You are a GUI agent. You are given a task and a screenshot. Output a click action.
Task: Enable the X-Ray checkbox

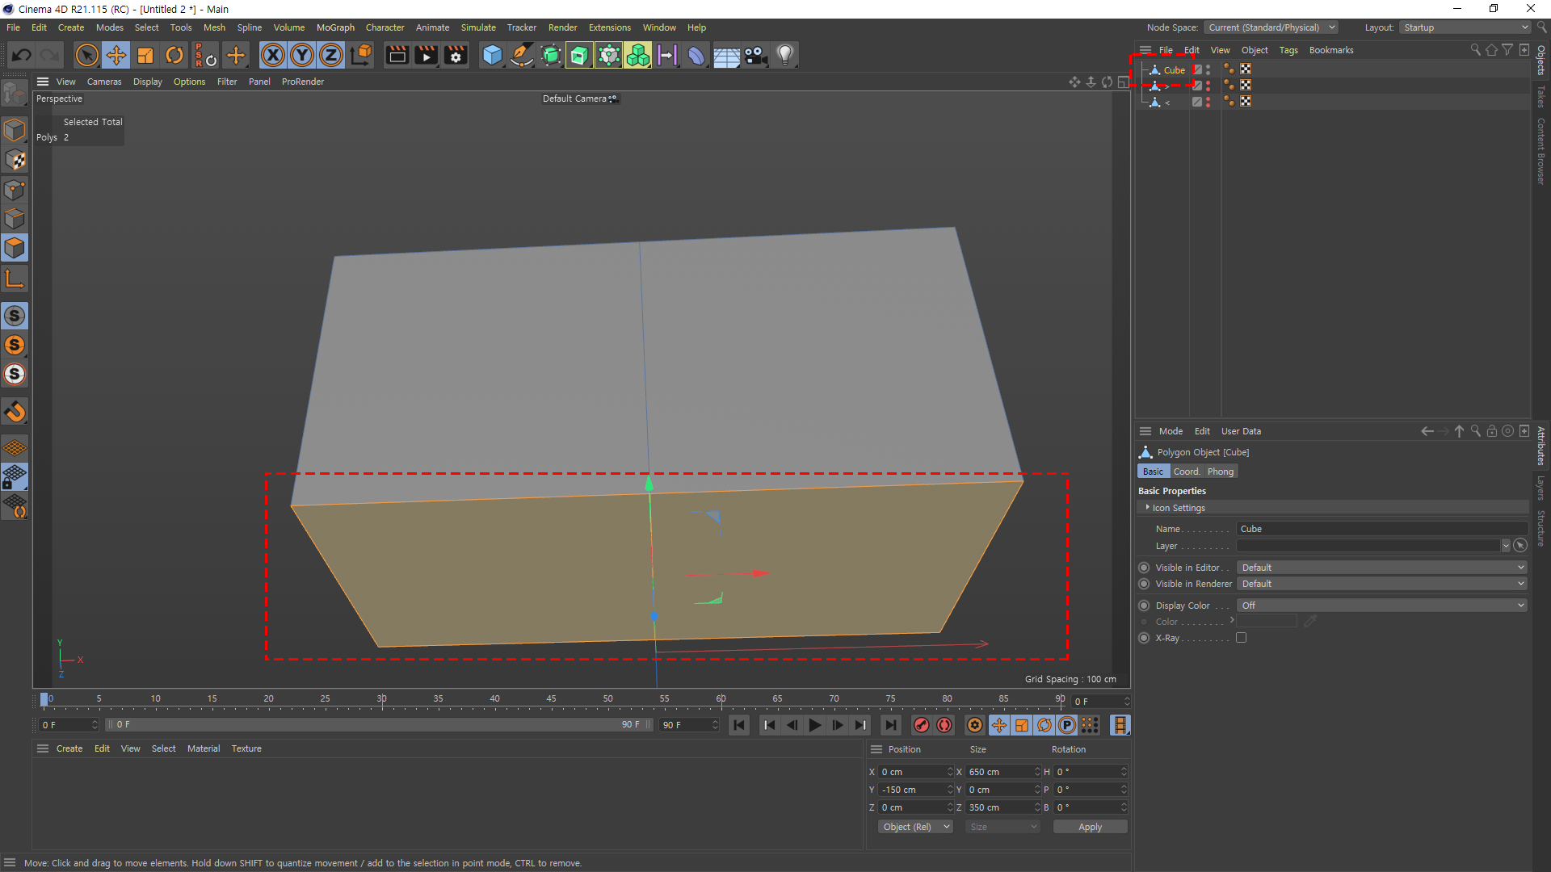[x=1241, y=638]
